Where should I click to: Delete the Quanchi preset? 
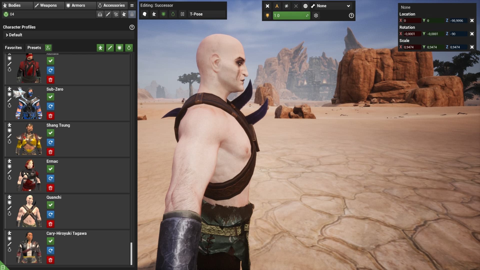point(50,224)
